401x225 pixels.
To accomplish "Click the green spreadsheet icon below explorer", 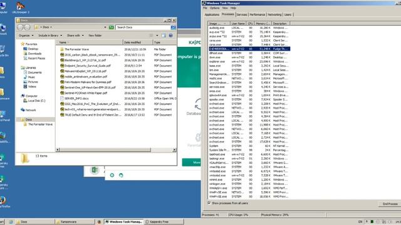I will 95,170.
